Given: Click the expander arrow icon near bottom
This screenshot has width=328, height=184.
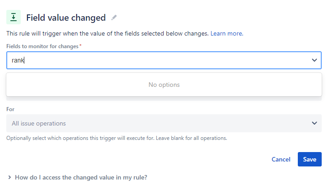Looking at the screenshot, I should click(x=9, y=177).
